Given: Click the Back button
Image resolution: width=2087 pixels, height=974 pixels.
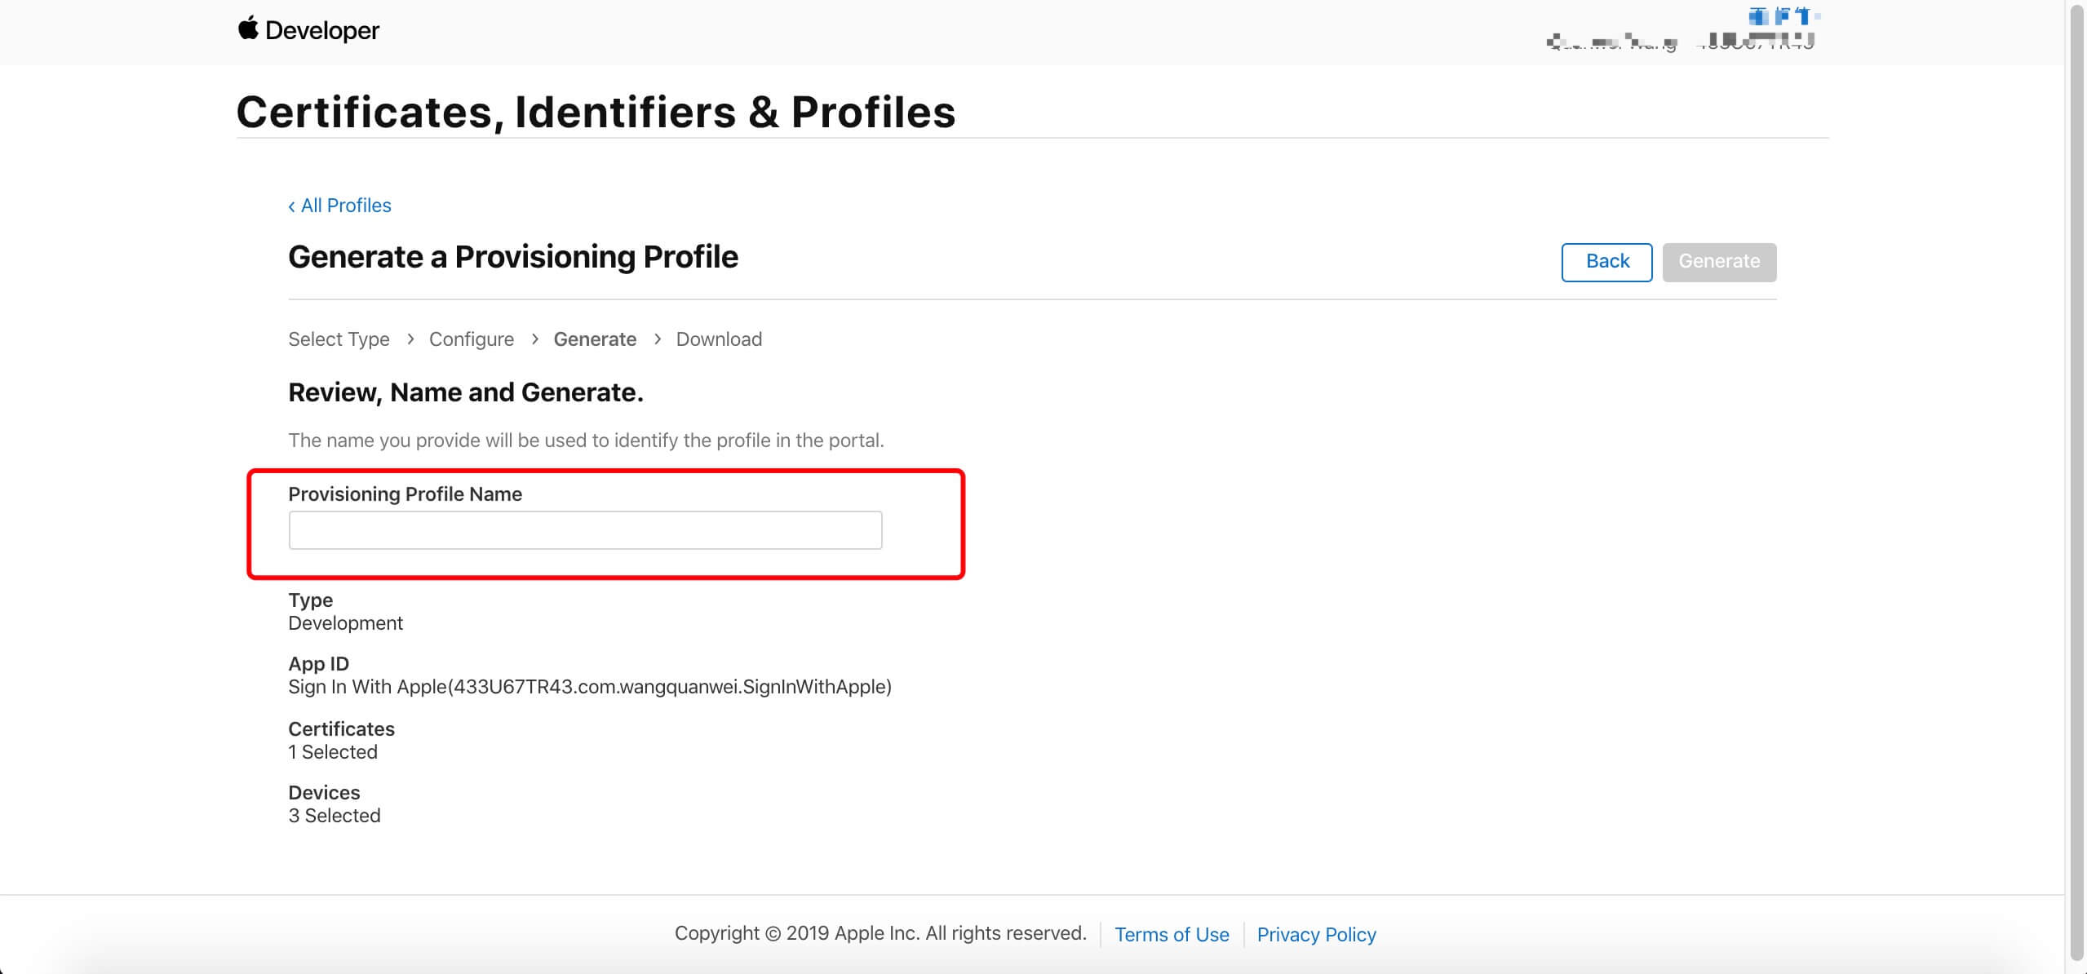Looking at the screenshot, I should 1606,262.
